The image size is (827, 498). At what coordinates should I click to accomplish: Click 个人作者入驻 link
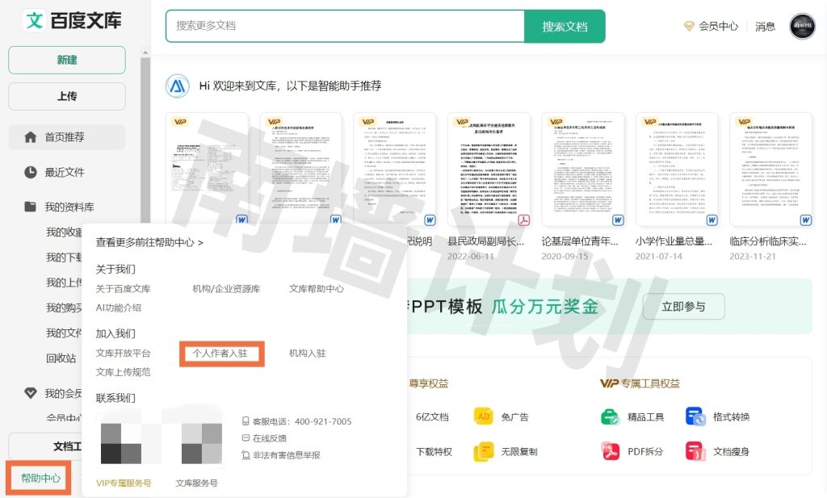click(x=220, y=353)
